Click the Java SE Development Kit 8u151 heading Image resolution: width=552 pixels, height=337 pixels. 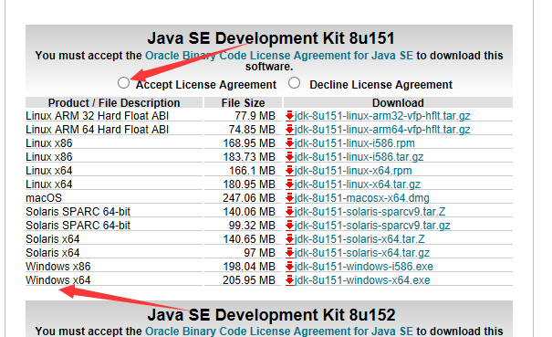click(x=271, y=38)
